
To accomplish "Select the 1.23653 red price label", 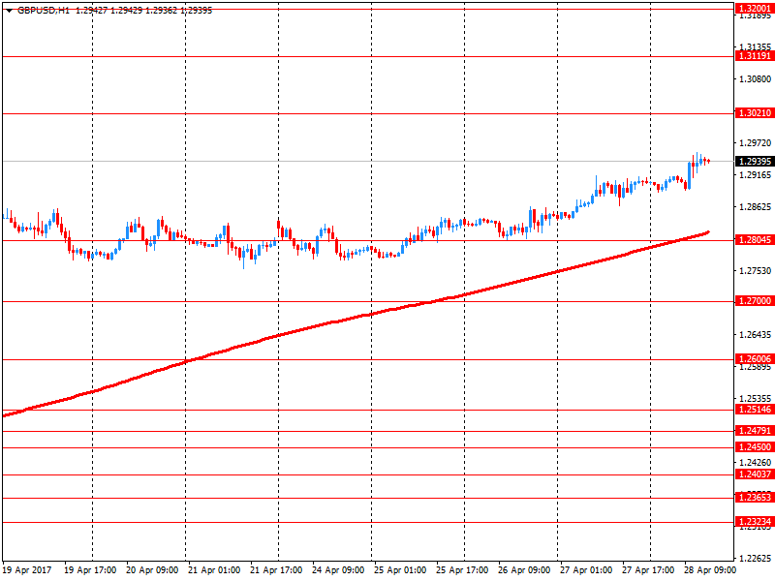I will [755, 498].
